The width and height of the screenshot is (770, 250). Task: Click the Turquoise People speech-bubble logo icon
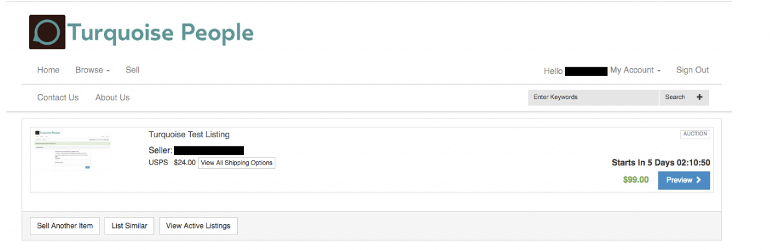pos(47,32)
